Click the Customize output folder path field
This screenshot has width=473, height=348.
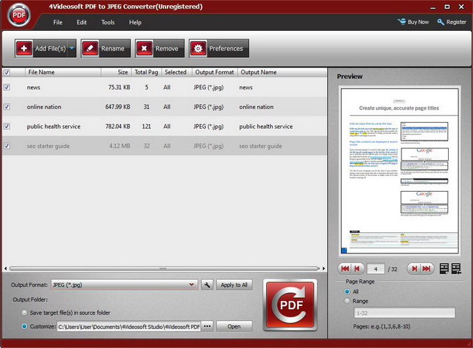[129, 326]
